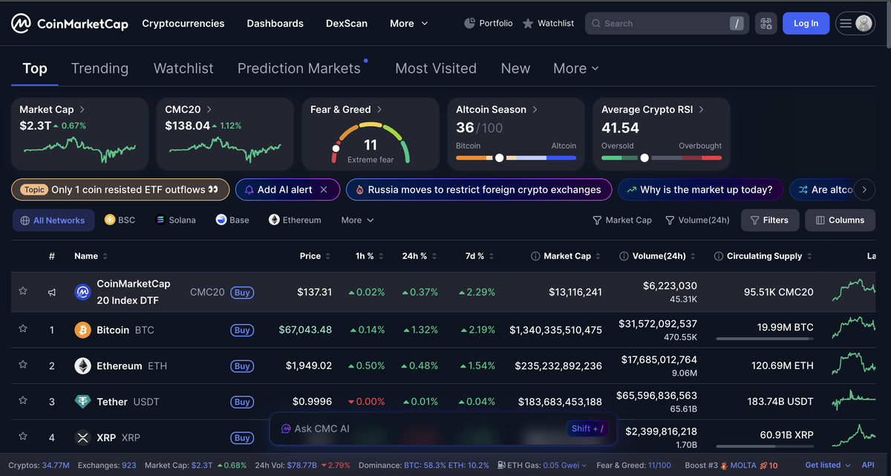Open the QR code scanner icon near Log In
Screen dimensions: 891x476
(766, 23)
